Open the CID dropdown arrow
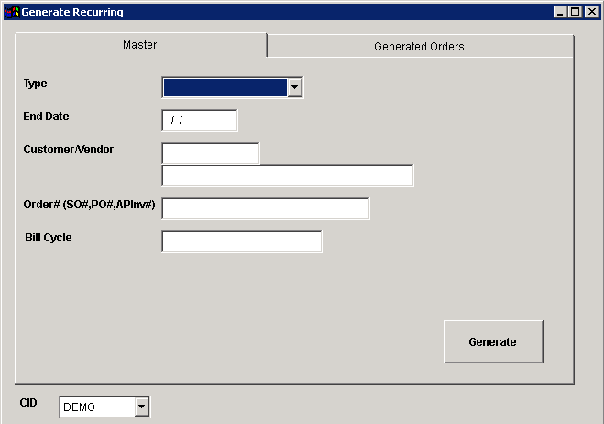Screen dimensions: 604x424 coord(141,407)
